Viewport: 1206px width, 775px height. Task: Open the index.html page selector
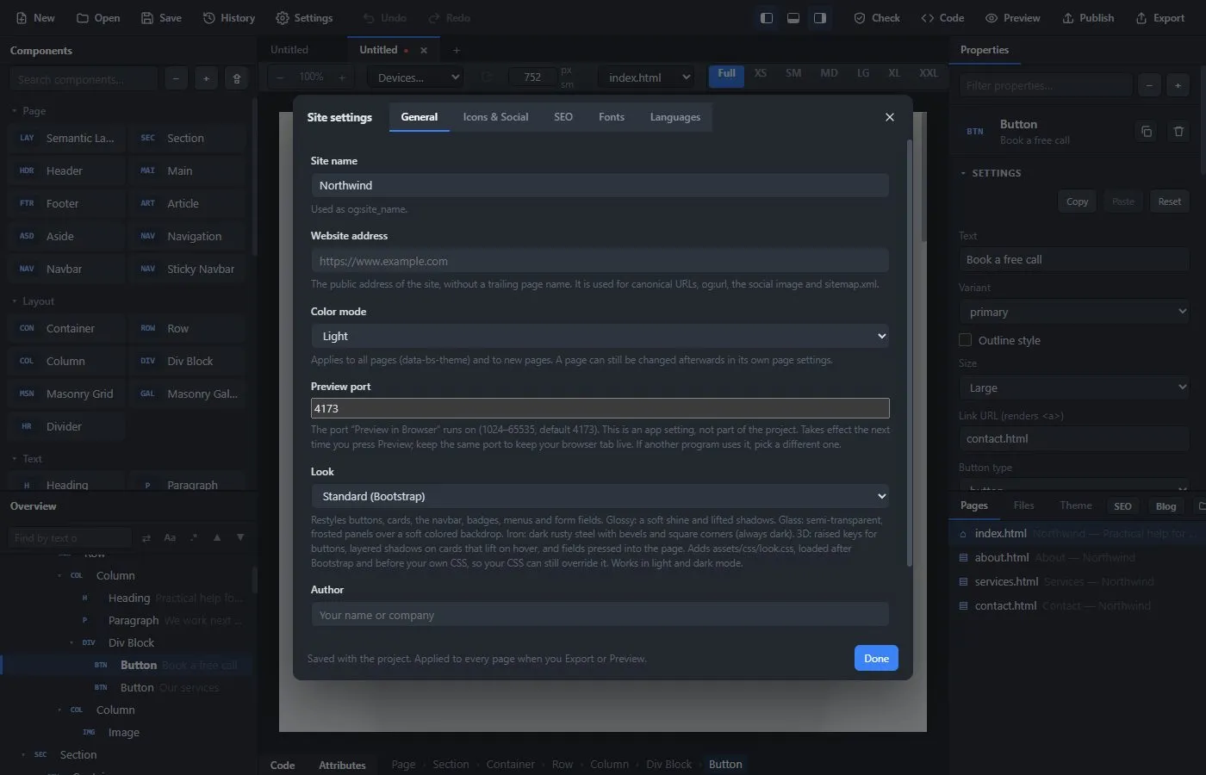(x=646, y=77)
